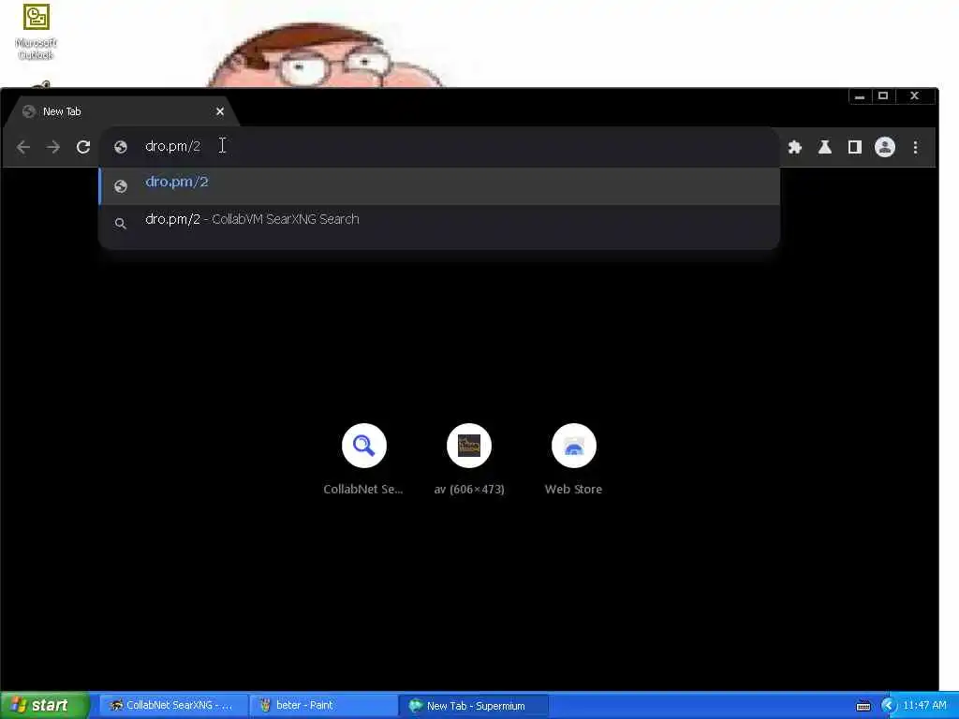
Task: Maximize the Supermium browser window
Action: [882, 96]
